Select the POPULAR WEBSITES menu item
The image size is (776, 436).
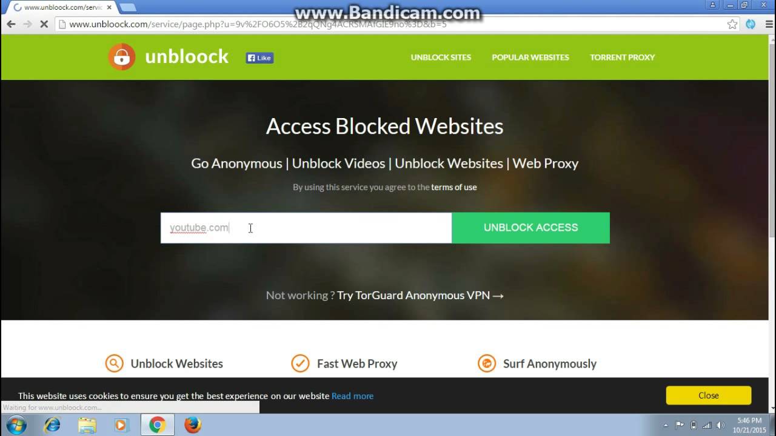530,58
